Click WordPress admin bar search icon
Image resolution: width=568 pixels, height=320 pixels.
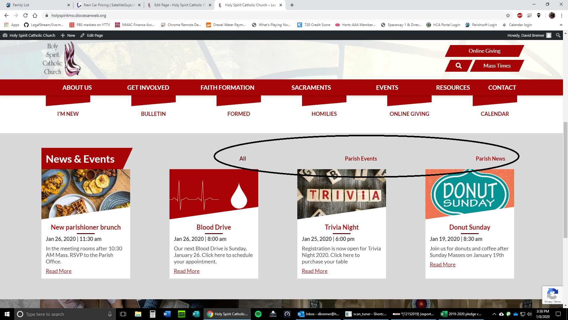[558, 35]
